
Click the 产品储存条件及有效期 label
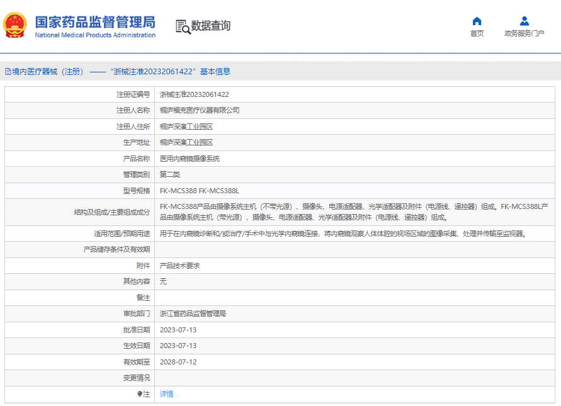click(116, 249)
